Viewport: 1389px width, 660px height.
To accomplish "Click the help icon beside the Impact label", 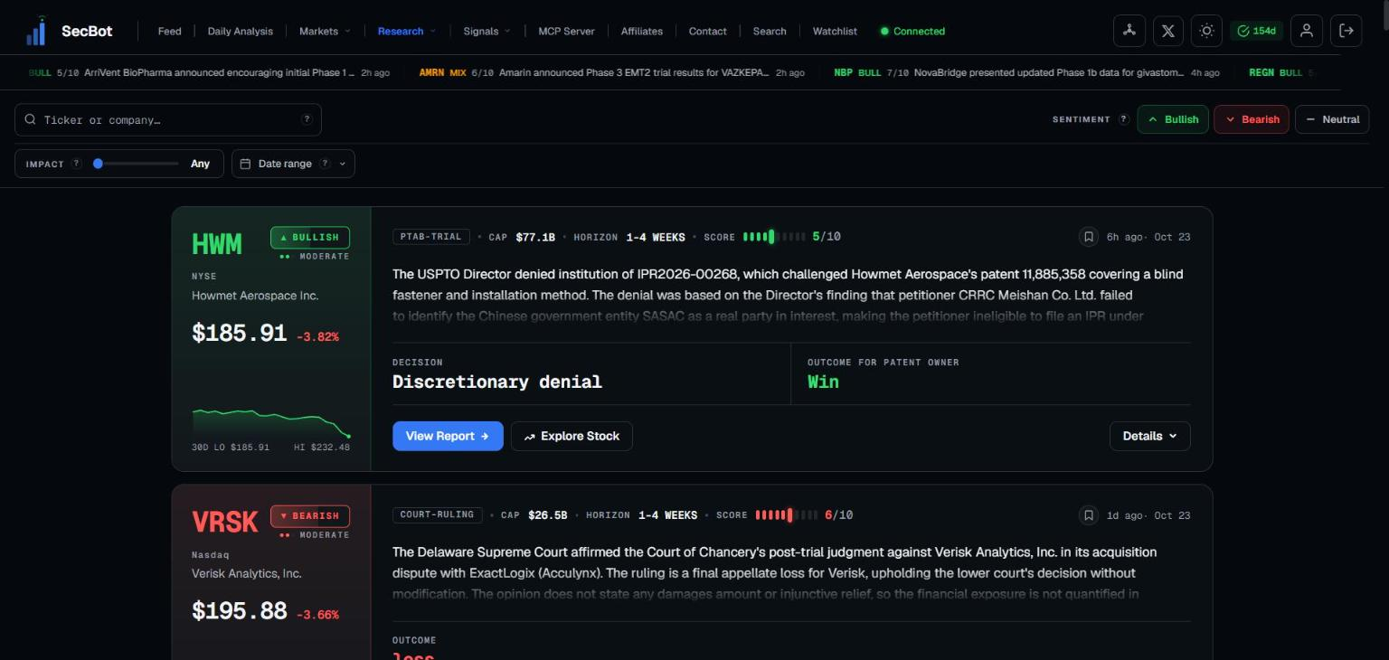I will 77,164.
